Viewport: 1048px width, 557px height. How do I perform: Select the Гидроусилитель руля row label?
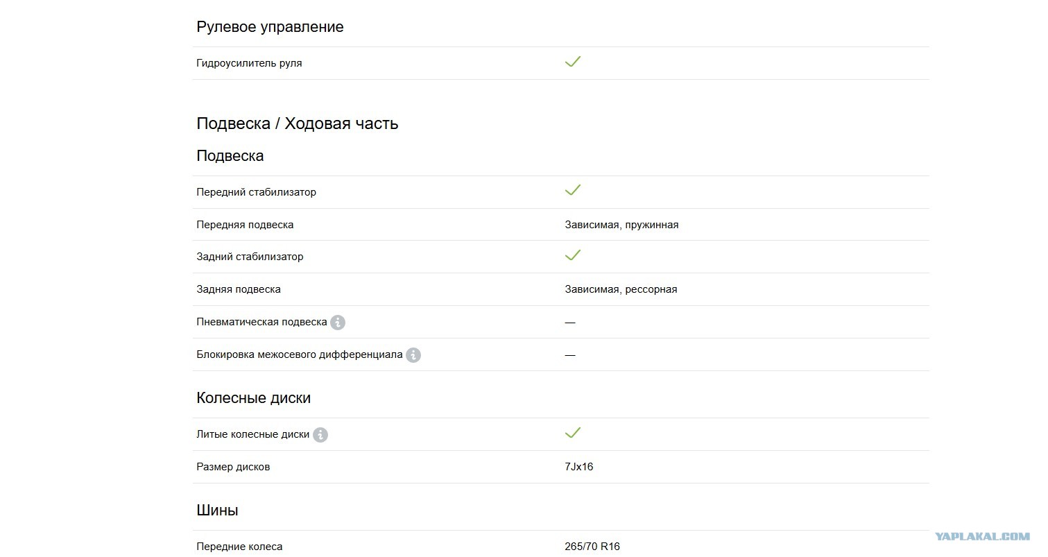pos(249,63)
